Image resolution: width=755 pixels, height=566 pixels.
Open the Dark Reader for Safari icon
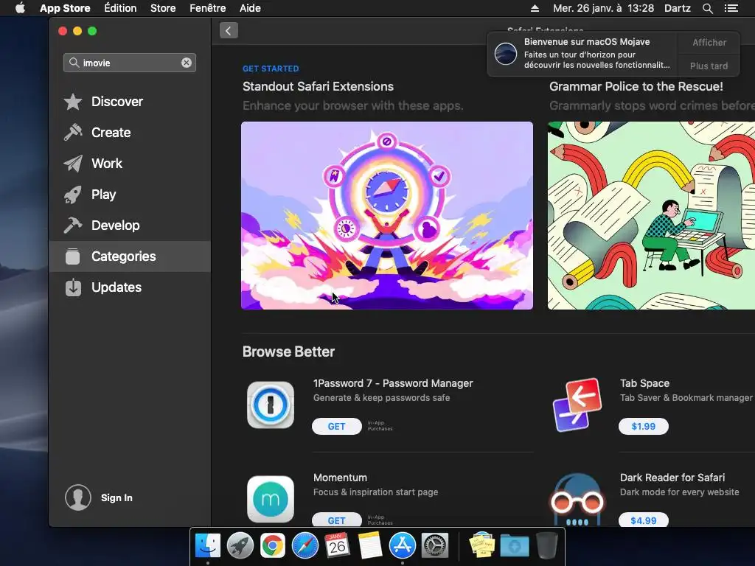pos(577,499)
